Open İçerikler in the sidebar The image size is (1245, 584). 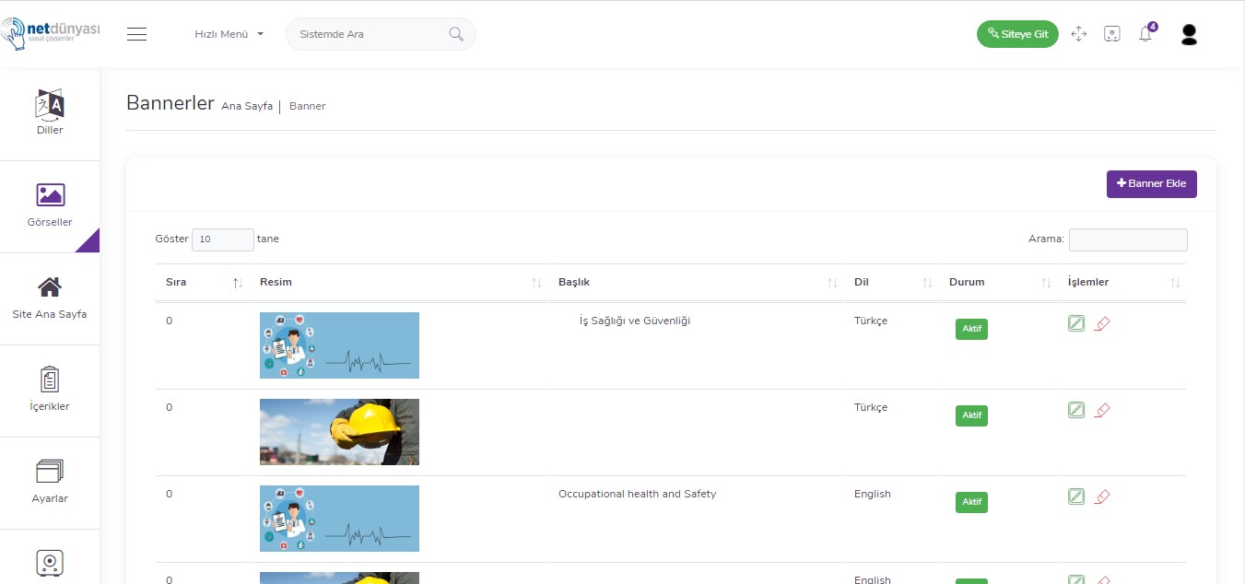coord(50,390)
